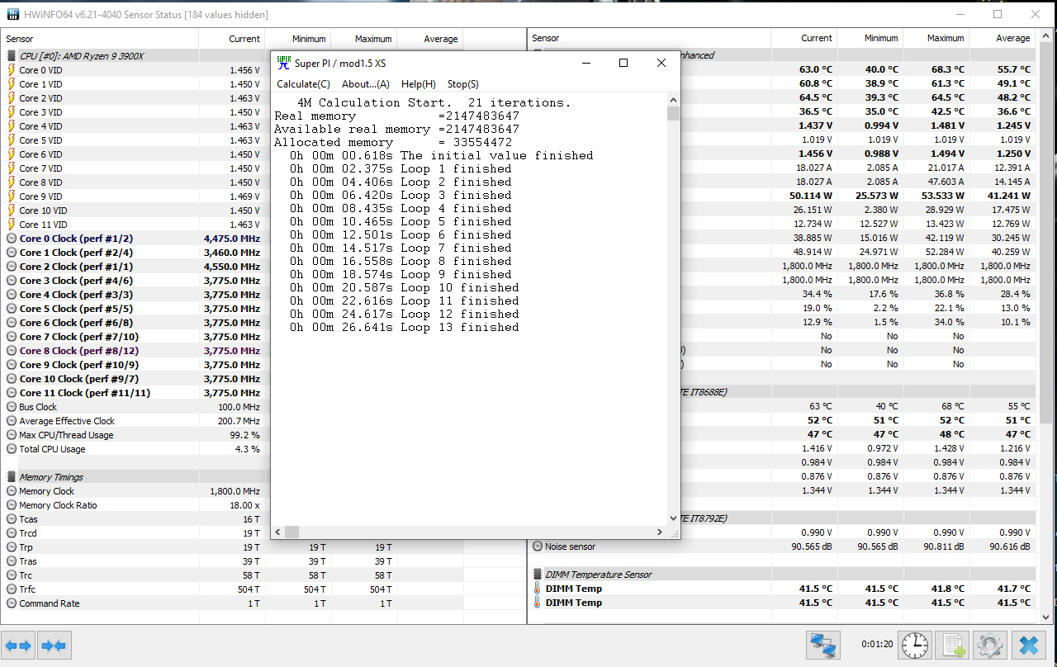The width and height of the screenshot is (1057, 667).
Task: Click the clock icon of Core 8 Clock
Action: coord(12,351)
